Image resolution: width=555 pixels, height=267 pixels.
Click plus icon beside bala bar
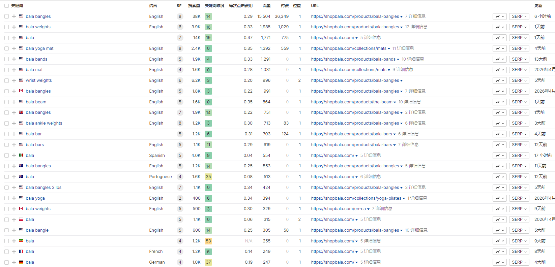(x=14, y=134)
